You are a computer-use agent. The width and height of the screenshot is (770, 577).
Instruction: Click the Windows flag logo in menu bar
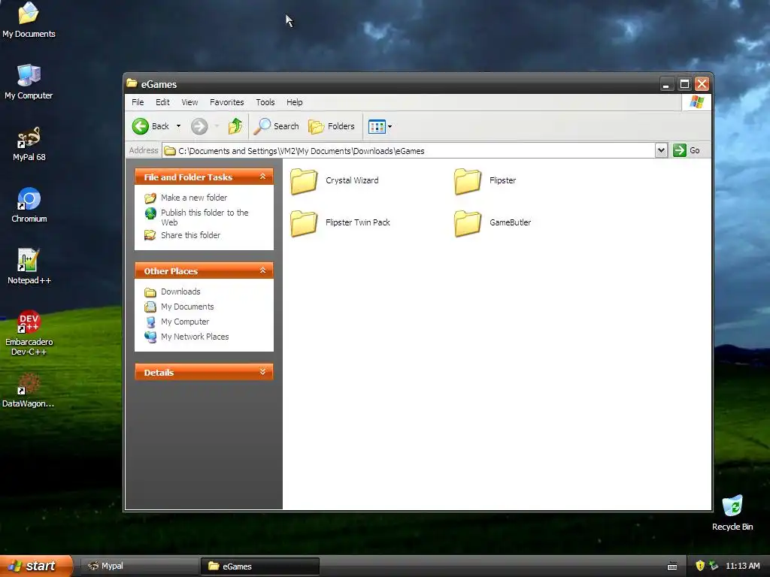pos(696,102)
